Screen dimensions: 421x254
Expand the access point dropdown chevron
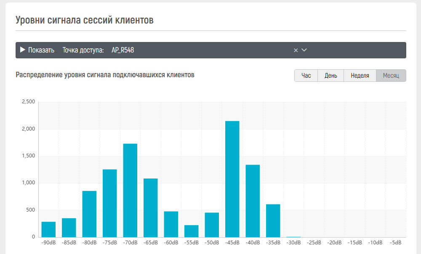pyautogui.click(x=304, y=50)
